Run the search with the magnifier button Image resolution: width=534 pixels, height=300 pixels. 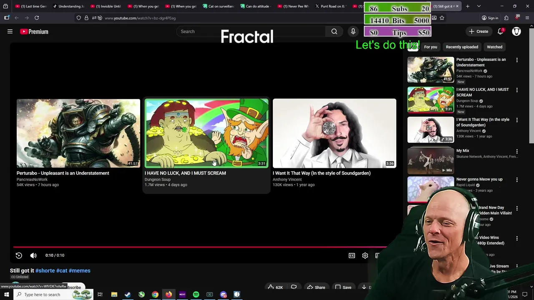coord(334,31)
